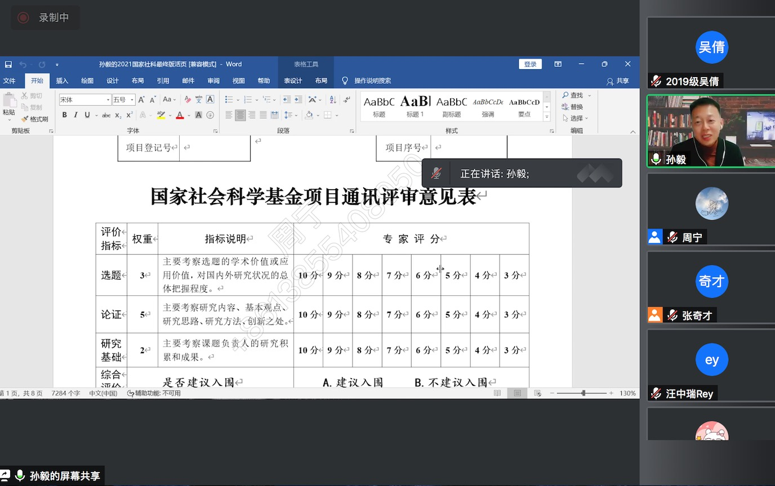775x486 pixels.
Task: Toggle Italic formatting
Action: [76, 115]
